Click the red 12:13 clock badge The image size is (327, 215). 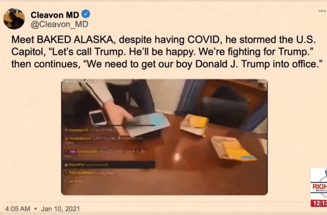319,204
